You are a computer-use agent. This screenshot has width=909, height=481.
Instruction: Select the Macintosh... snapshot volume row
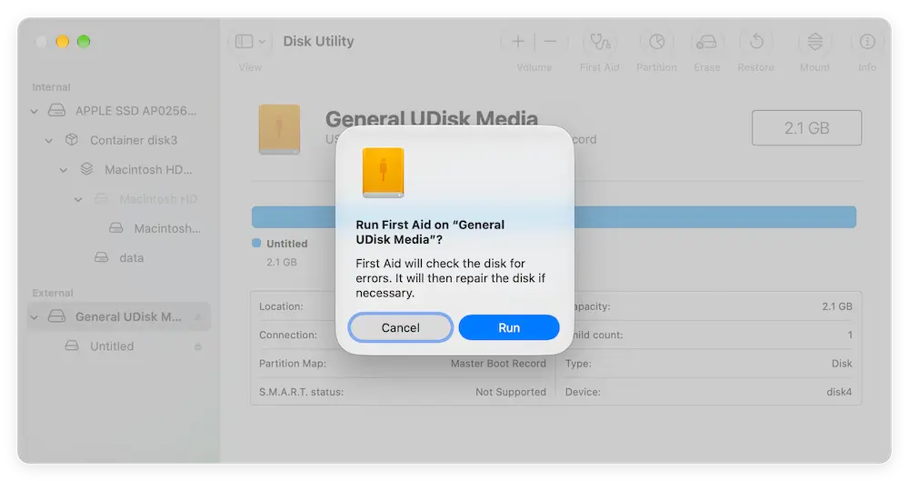[167, 228]
